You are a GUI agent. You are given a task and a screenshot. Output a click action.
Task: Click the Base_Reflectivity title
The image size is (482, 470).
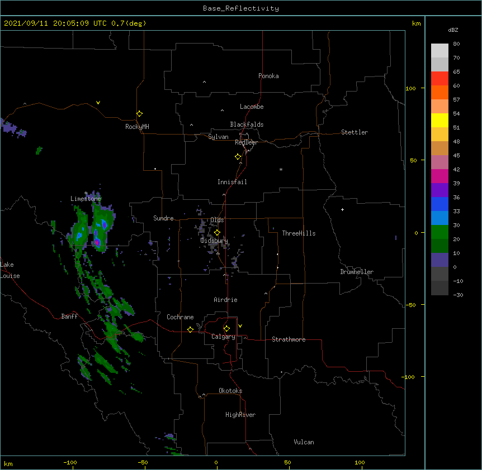coord(241,8)
